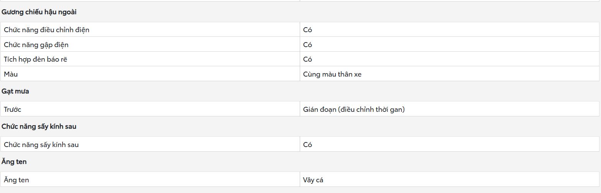The height and width of the screenshot is (193, 601).
Task: Click the bold 'Ăng ten' section heading
Action: pos(14,162)
